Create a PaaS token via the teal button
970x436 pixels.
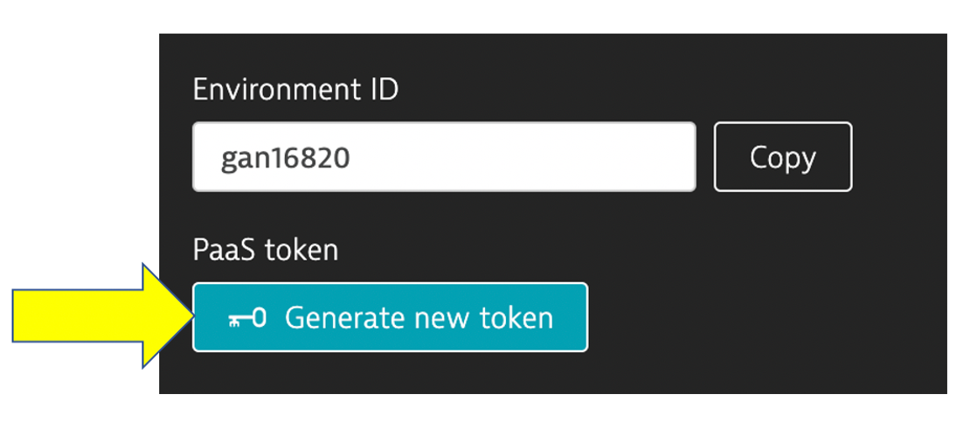(391, 317)
